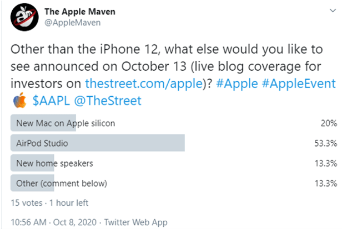Open the #Apple hashtag

[237, 84]
